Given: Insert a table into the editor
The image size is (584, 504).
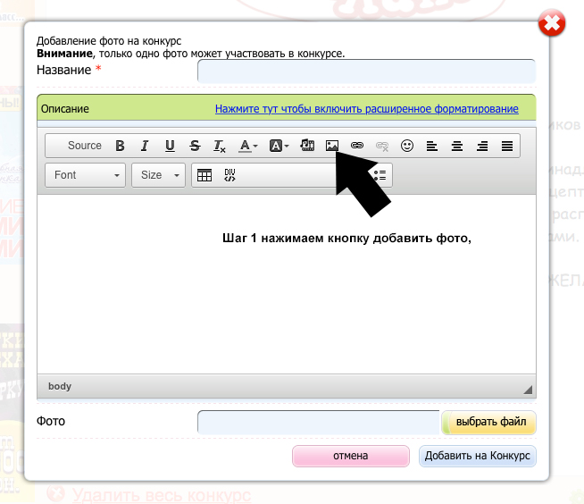Looking at the screenshot, I should 204,175.
